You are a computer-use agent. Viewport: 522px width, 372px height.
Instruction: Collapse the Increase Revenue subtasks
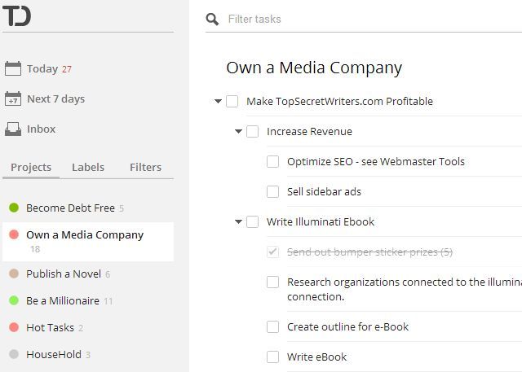[x=238, y=132]
